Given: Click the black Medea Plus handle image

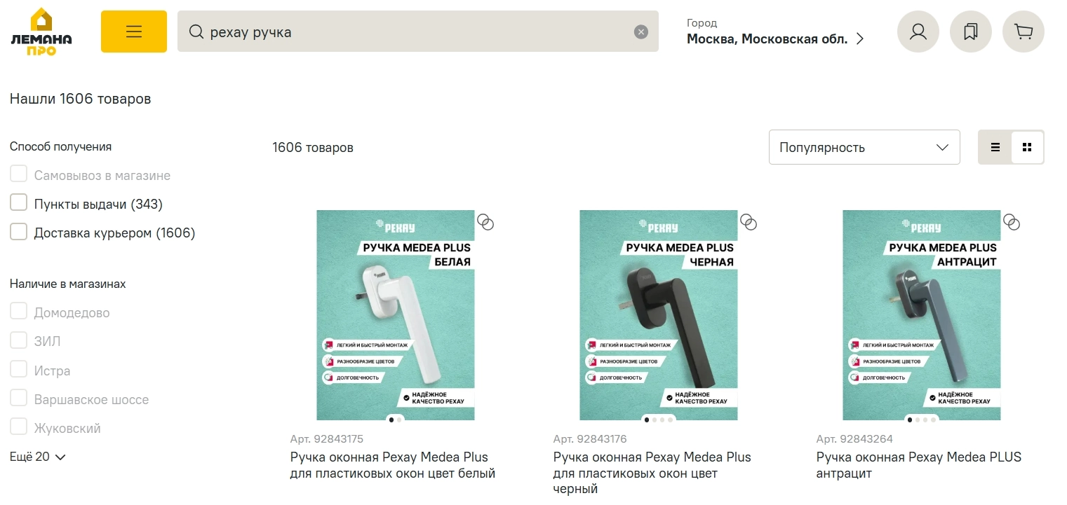Looking at the screenshot, I should (658, 315).
